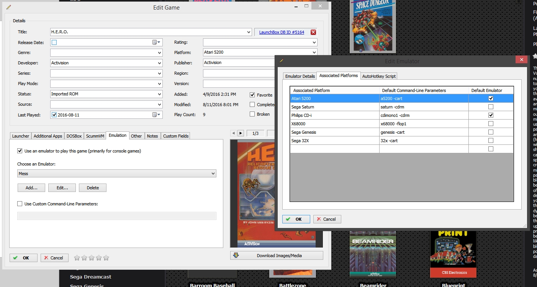Viewport: 537px width, 287px height.
Task: Switch to the DOSBox tab
Action: tap(74, 136)
